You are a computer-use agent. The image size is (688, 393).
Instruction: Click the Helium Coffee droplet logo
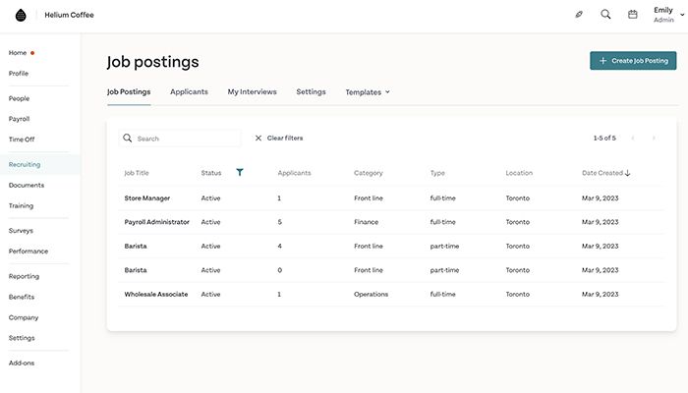pos(20,15)
